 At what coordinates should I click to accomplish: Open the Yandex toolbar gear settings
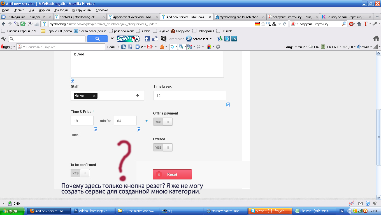coord(218,47)
